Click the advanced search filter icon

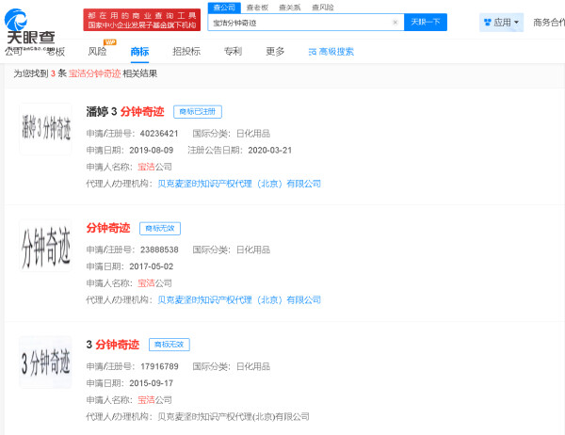pos(313,53)
